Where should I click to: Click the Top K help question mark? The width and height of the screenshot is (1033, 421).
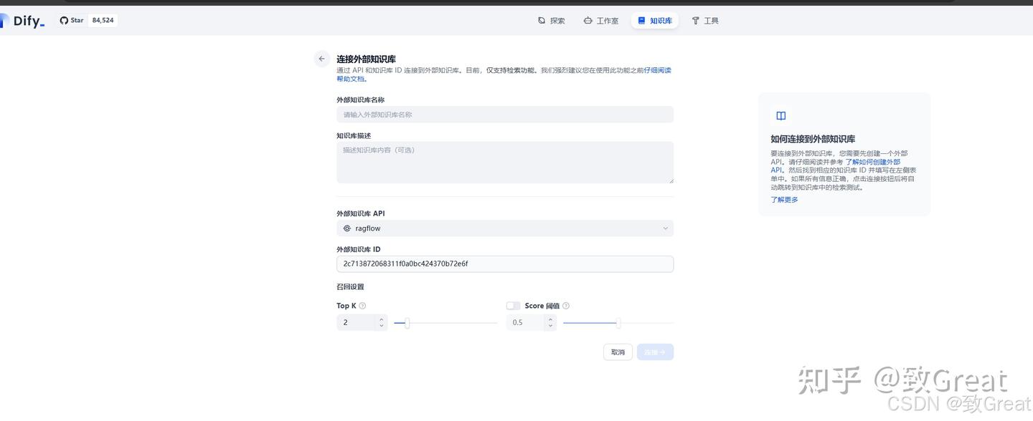pyautogui.click(x=362, y=305)
